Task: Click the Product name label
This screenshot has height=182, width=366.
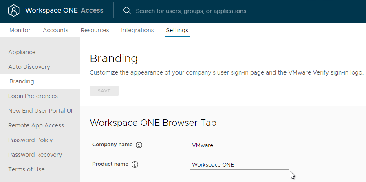Action: pyautogui.click(x=110, y=164)
